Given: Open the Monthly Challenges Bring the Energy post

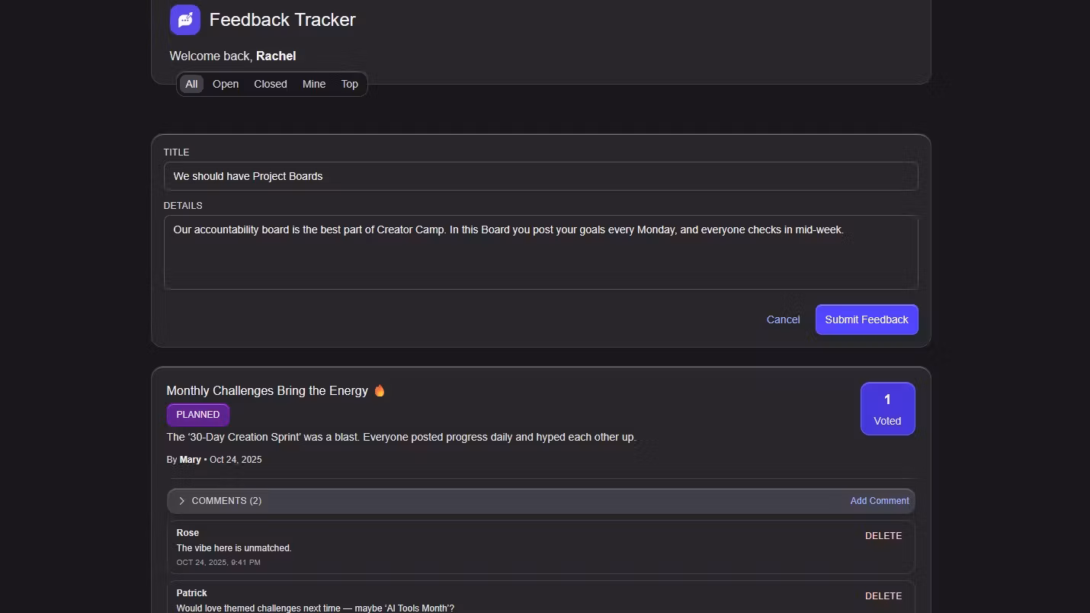Looking at the screenshot, I should click(267, 390).
